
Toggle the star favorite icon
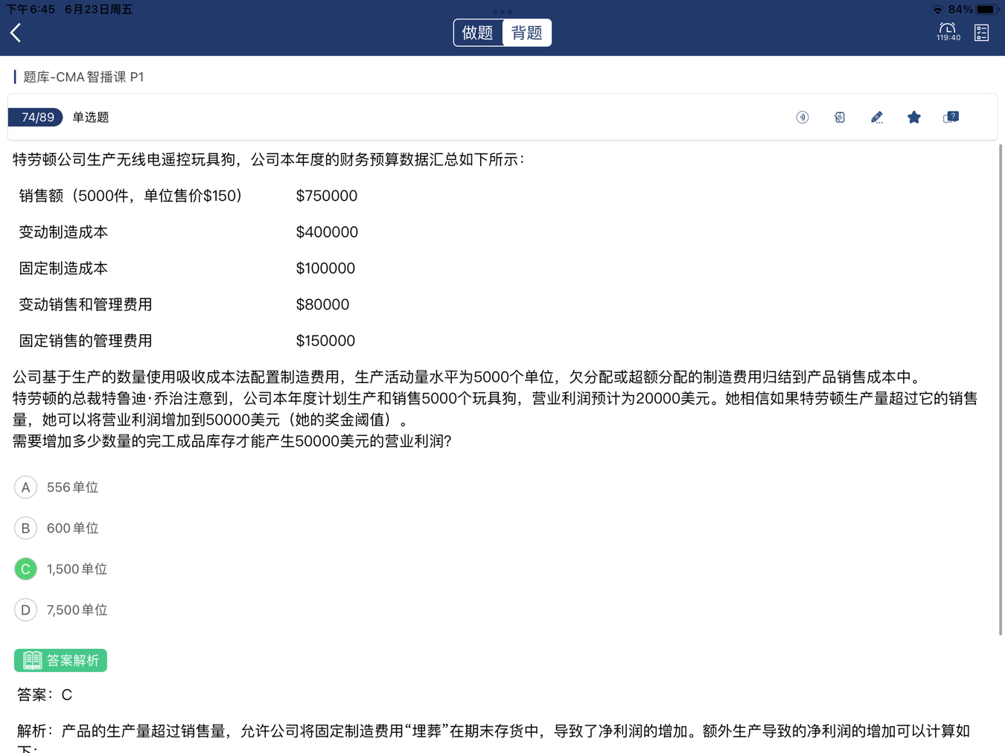[x=914, y=118]
